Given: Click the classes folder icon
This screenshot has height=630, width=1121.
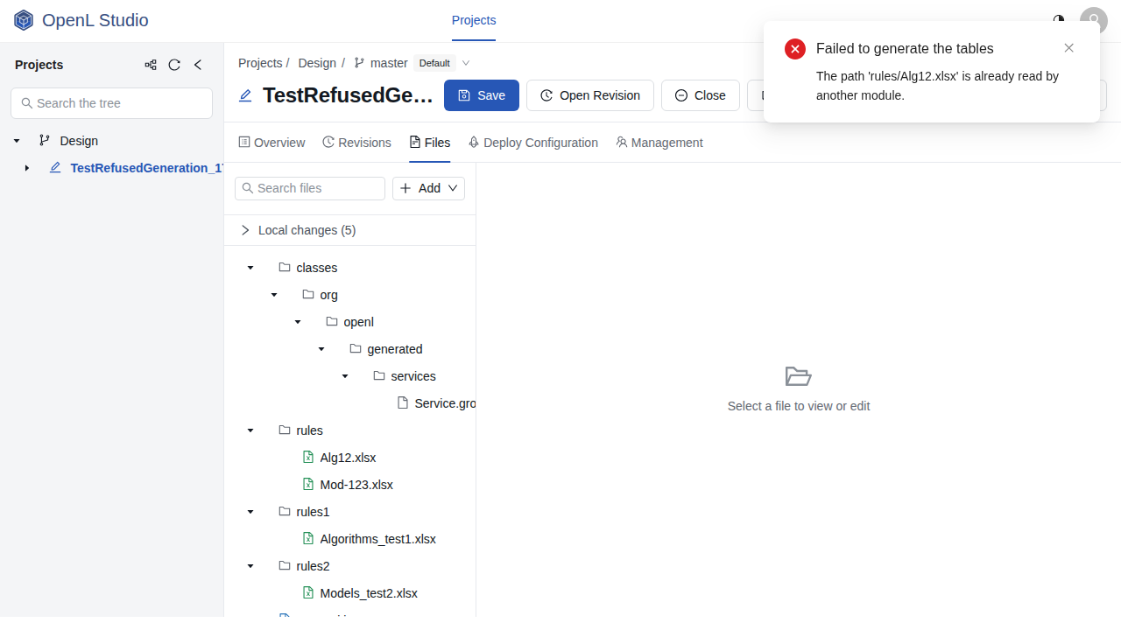Looking at the screenshot, I should click(285, 267).
